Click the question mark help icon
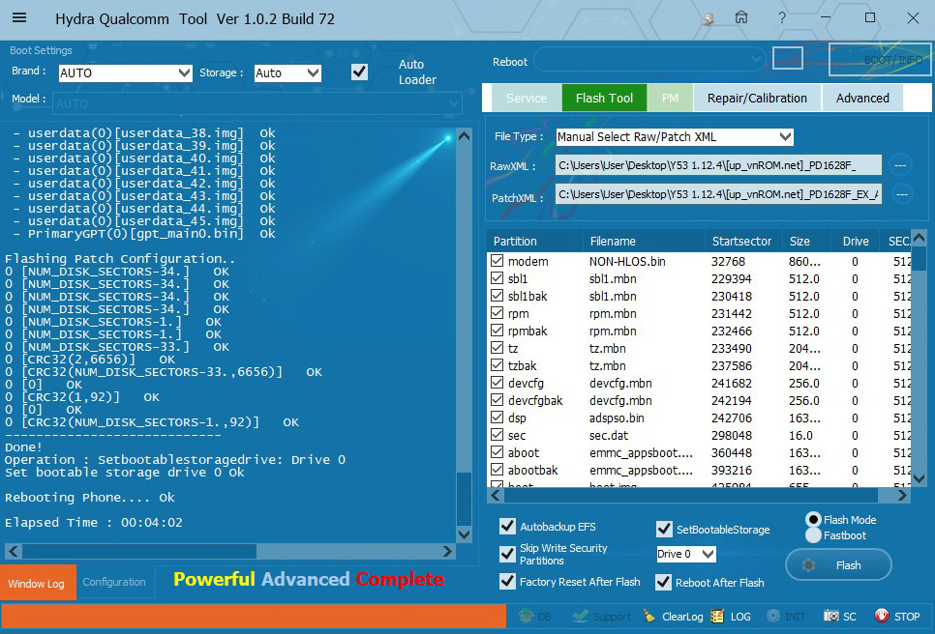Viewport: 935px width, 634px height. tap(782, 17)
